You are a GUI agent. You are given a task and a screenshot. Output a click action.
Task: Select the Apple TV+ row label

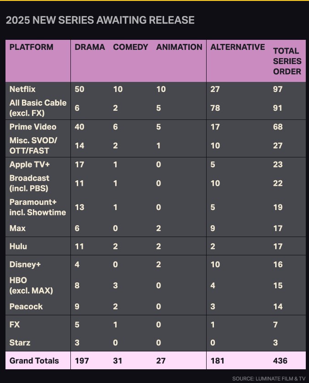pyautogui.click(x=30, y=164)
